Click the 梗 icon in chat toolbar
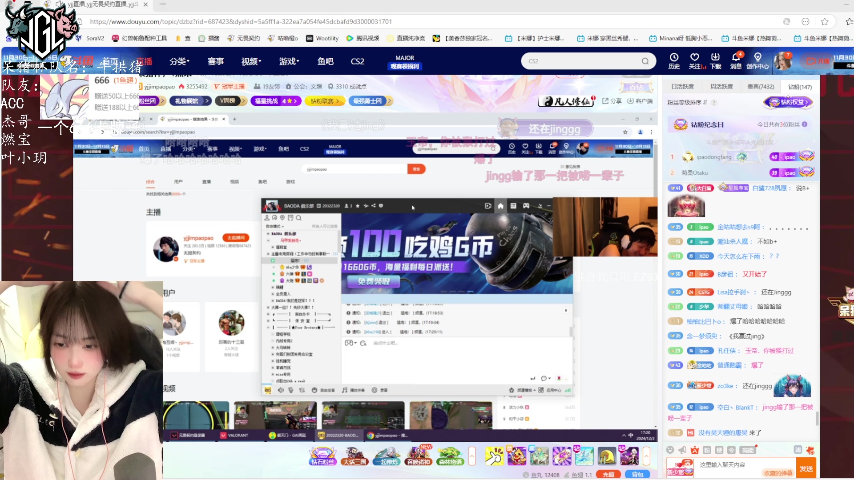Image resolution: width=854 pixels, height=480 pixels. click(719, 450)
